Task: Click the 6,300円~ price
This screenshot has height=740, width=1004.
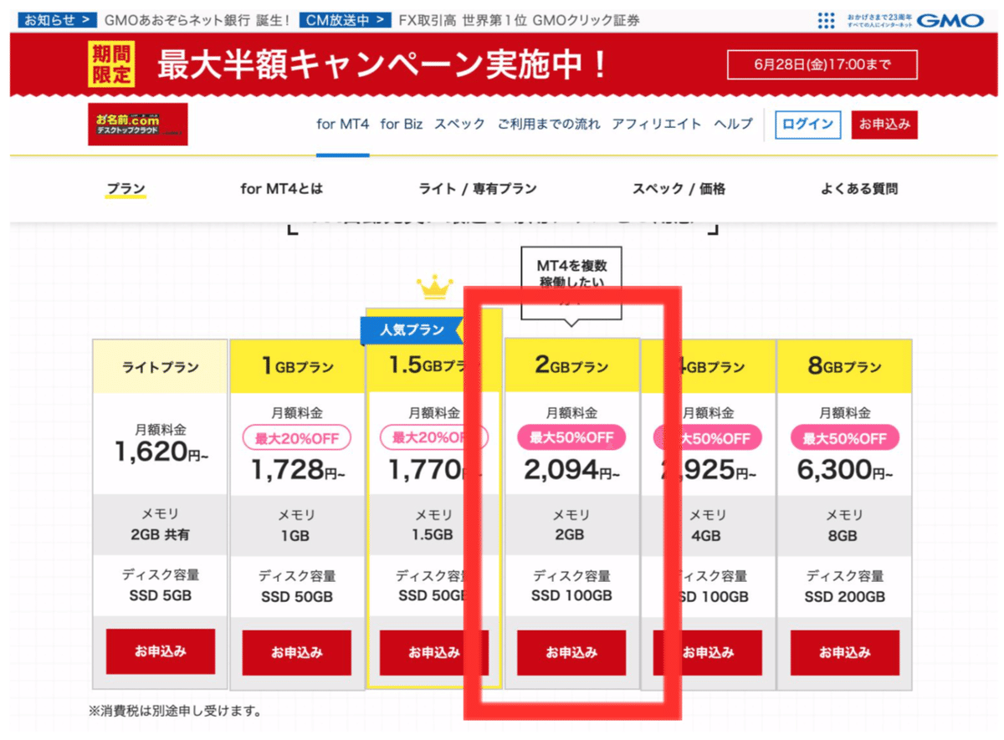Action: [845, 470]
